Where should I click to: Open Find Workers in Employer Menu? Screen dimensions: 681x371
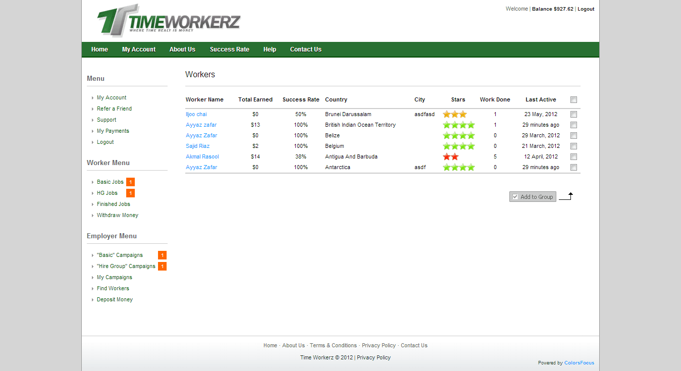113,289
